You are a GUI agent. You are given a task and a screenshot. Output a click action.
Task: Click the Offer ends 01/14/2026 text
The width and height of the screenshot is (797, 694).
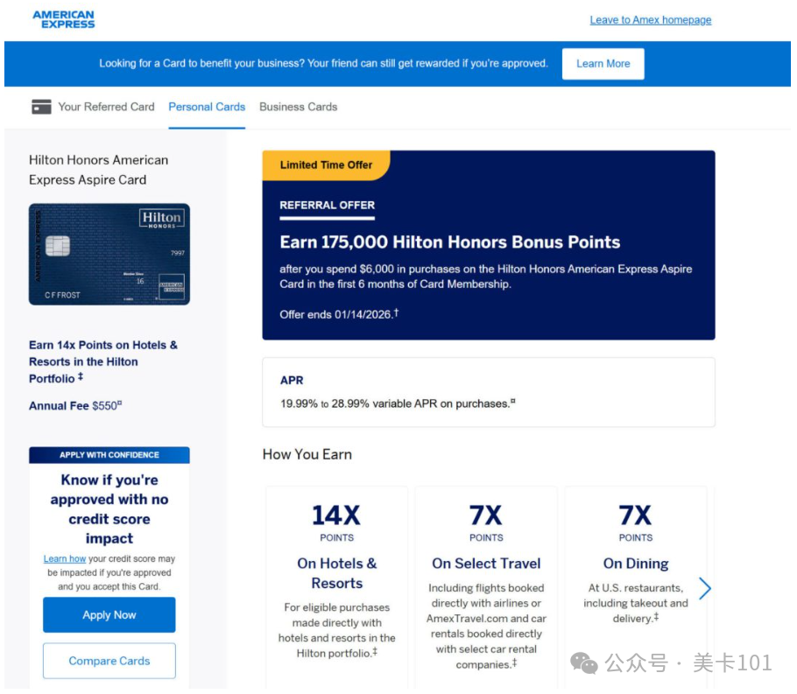339,314
